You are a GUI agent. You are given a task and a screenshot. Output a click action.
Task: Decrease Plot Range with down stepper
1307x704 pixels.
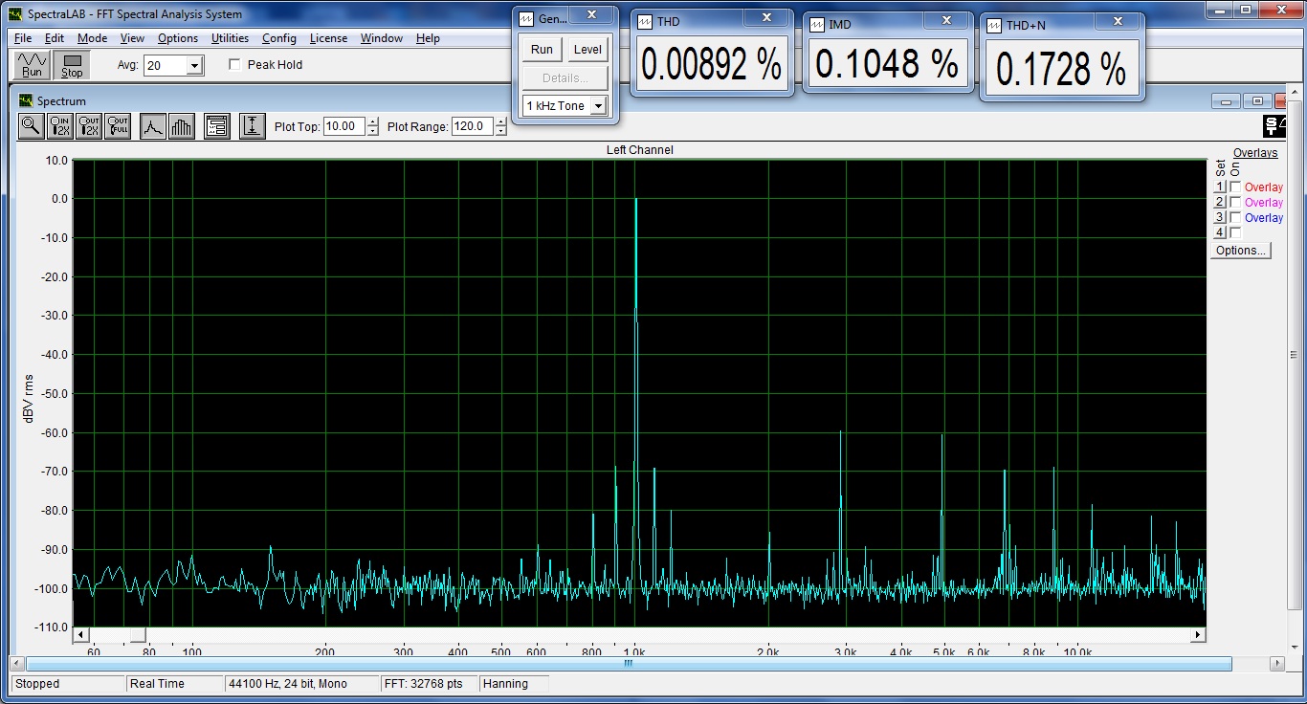point(501,131)
